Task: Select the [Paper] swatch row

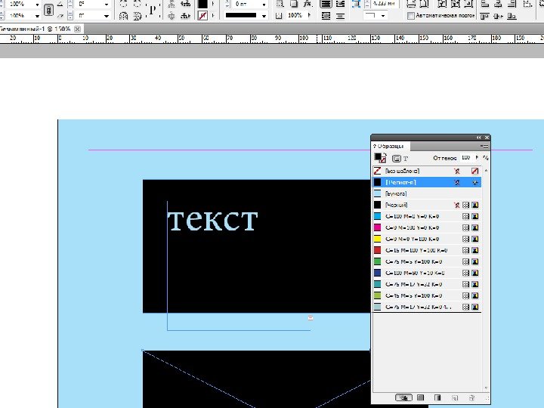Action: click(x=426, y=193)
